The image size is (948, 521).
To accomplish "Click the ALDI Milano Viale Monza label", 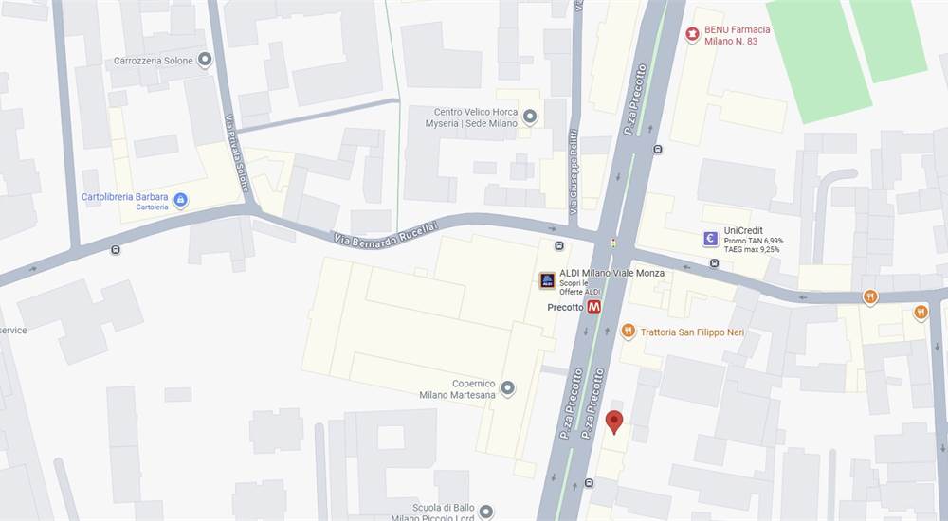I will tap(611, 273).
